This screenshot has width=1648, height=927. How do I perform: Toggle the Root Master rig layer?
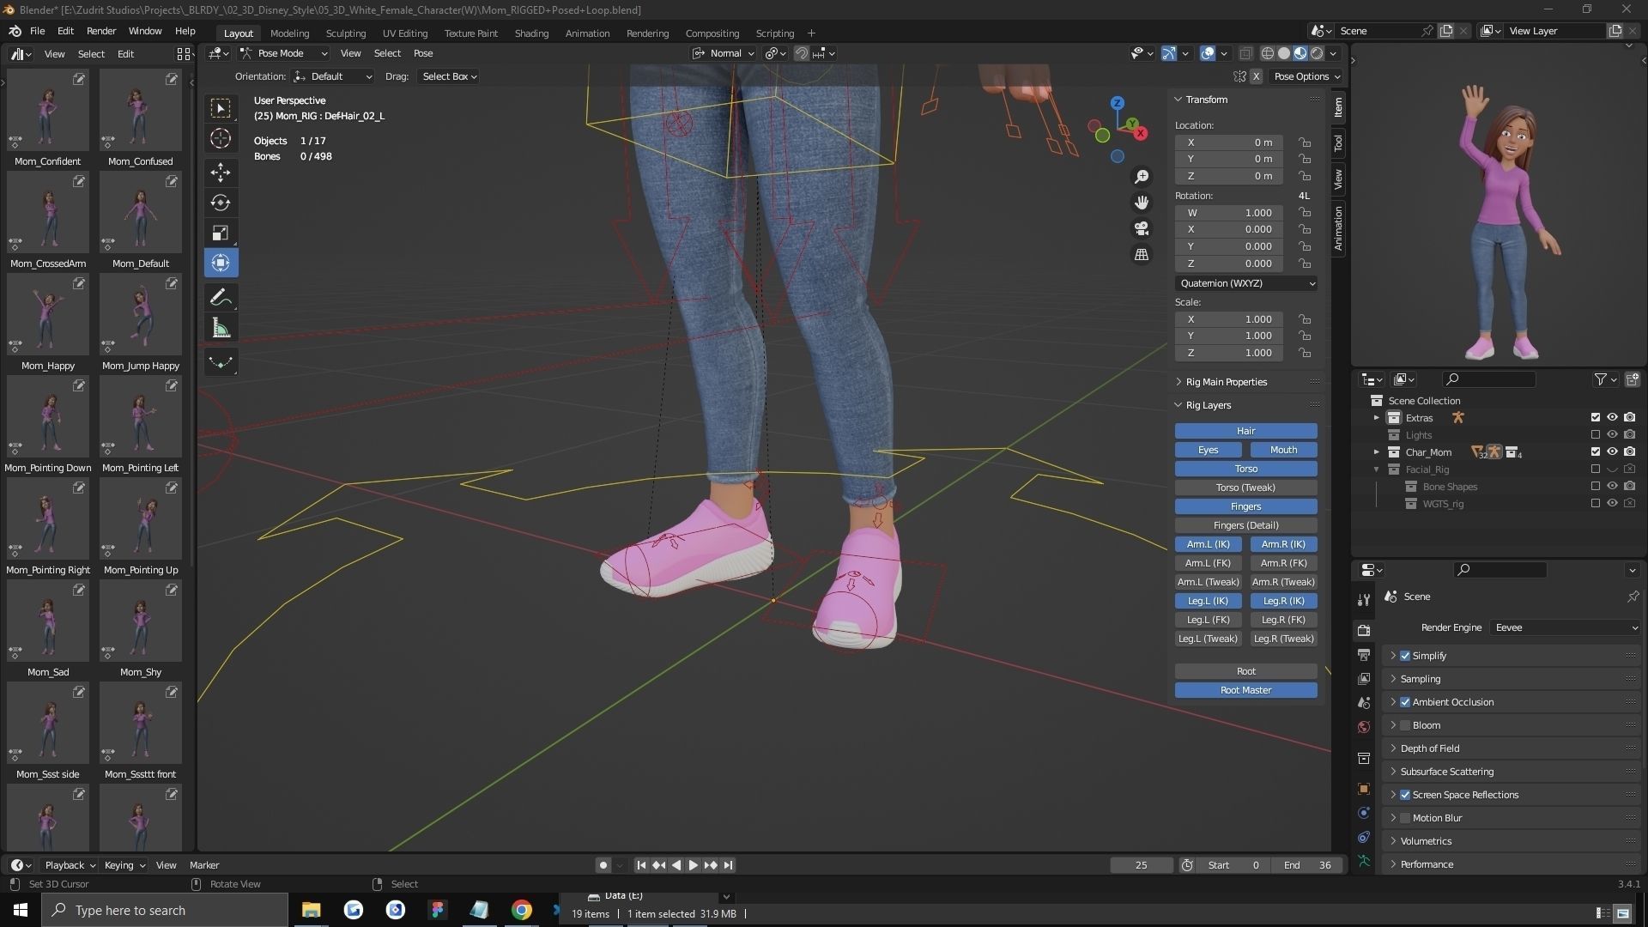(1245, 690)
